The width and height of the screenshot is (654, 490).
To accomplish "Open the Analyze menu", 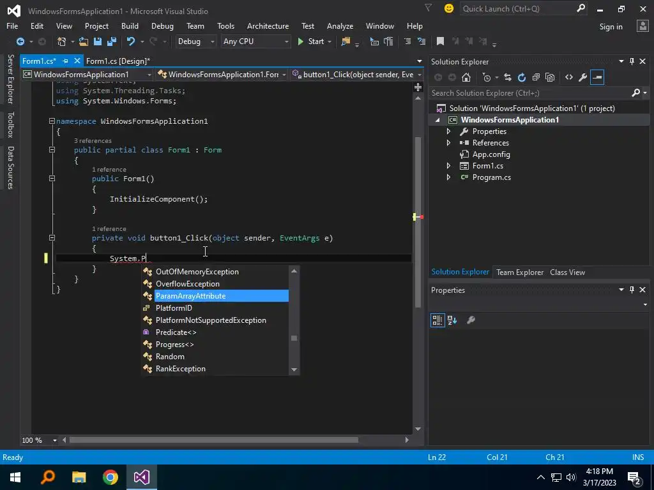I will tap(340, 26).
